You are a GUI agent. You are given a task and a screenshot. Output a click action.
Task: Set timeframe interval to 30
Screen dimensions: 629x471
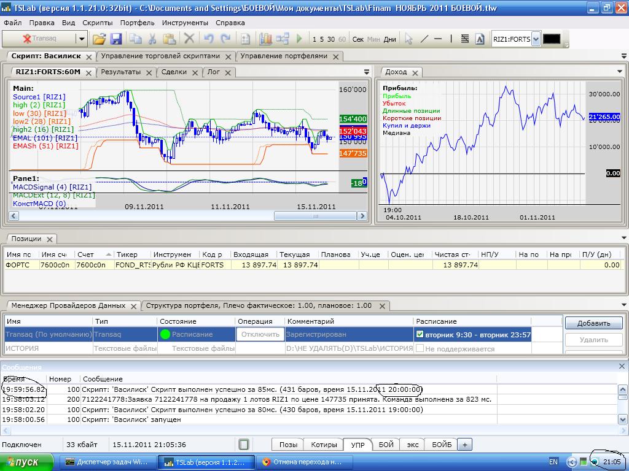[x=331, y=39]
